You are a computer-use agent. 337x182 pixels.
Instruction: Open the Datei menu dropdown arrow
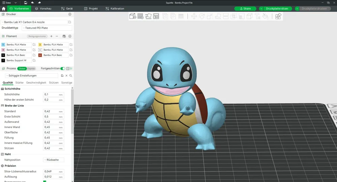click(x=16, y=3)
